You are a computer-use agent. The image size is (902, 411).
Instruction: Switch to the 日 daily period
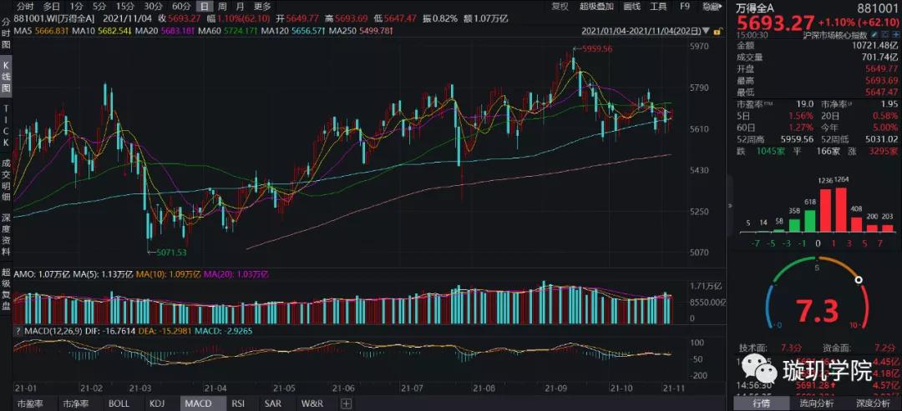(205, 7)
